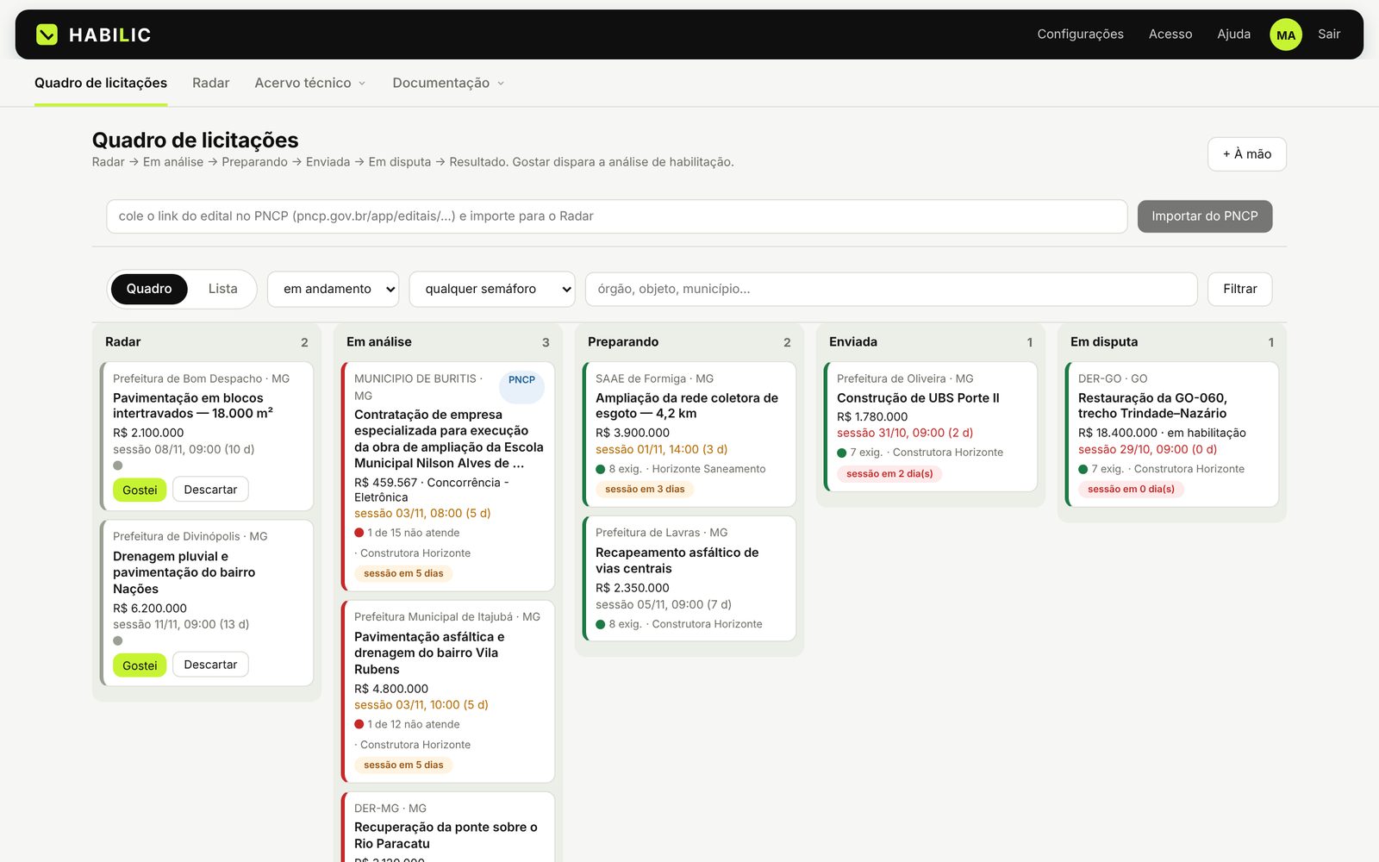Open the 'qualquer semáforo' dropdown

click(x=492, y=289)
